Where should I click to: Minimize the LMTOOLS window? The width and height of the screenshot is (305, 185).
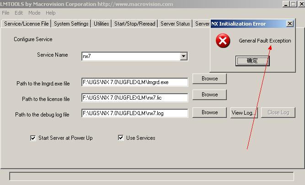tap(285, 4)
